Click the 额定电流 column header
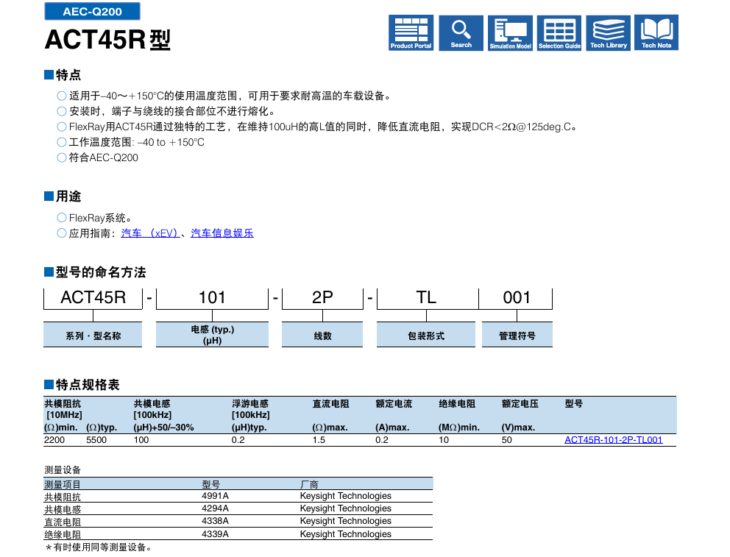Screen dimensions: 730x557 (394, 403)
